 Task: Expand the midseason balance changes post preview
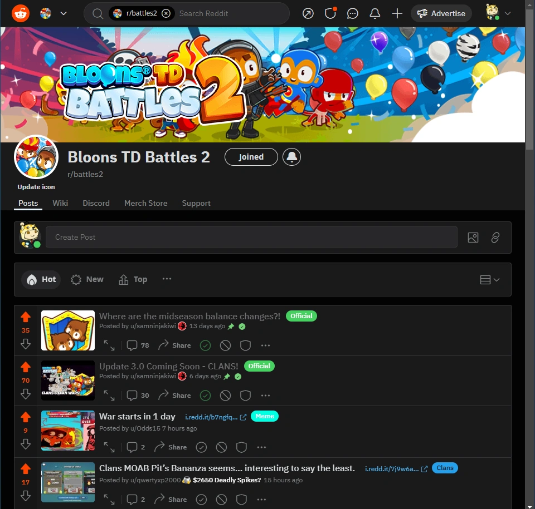(109, 345)
